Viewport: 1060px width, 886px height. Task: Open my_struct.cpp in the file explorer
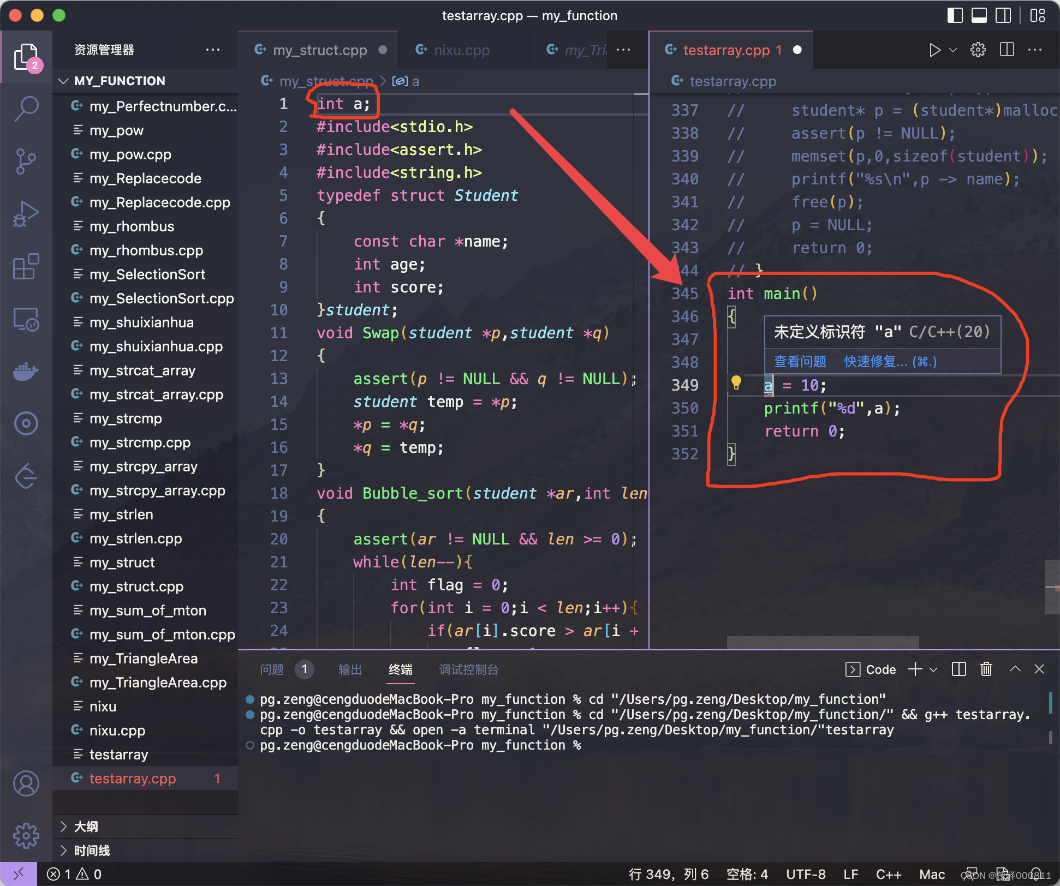point(136,586)
